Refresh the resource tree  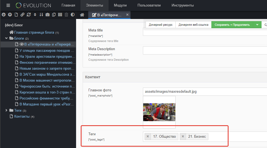tap(29, 15)
